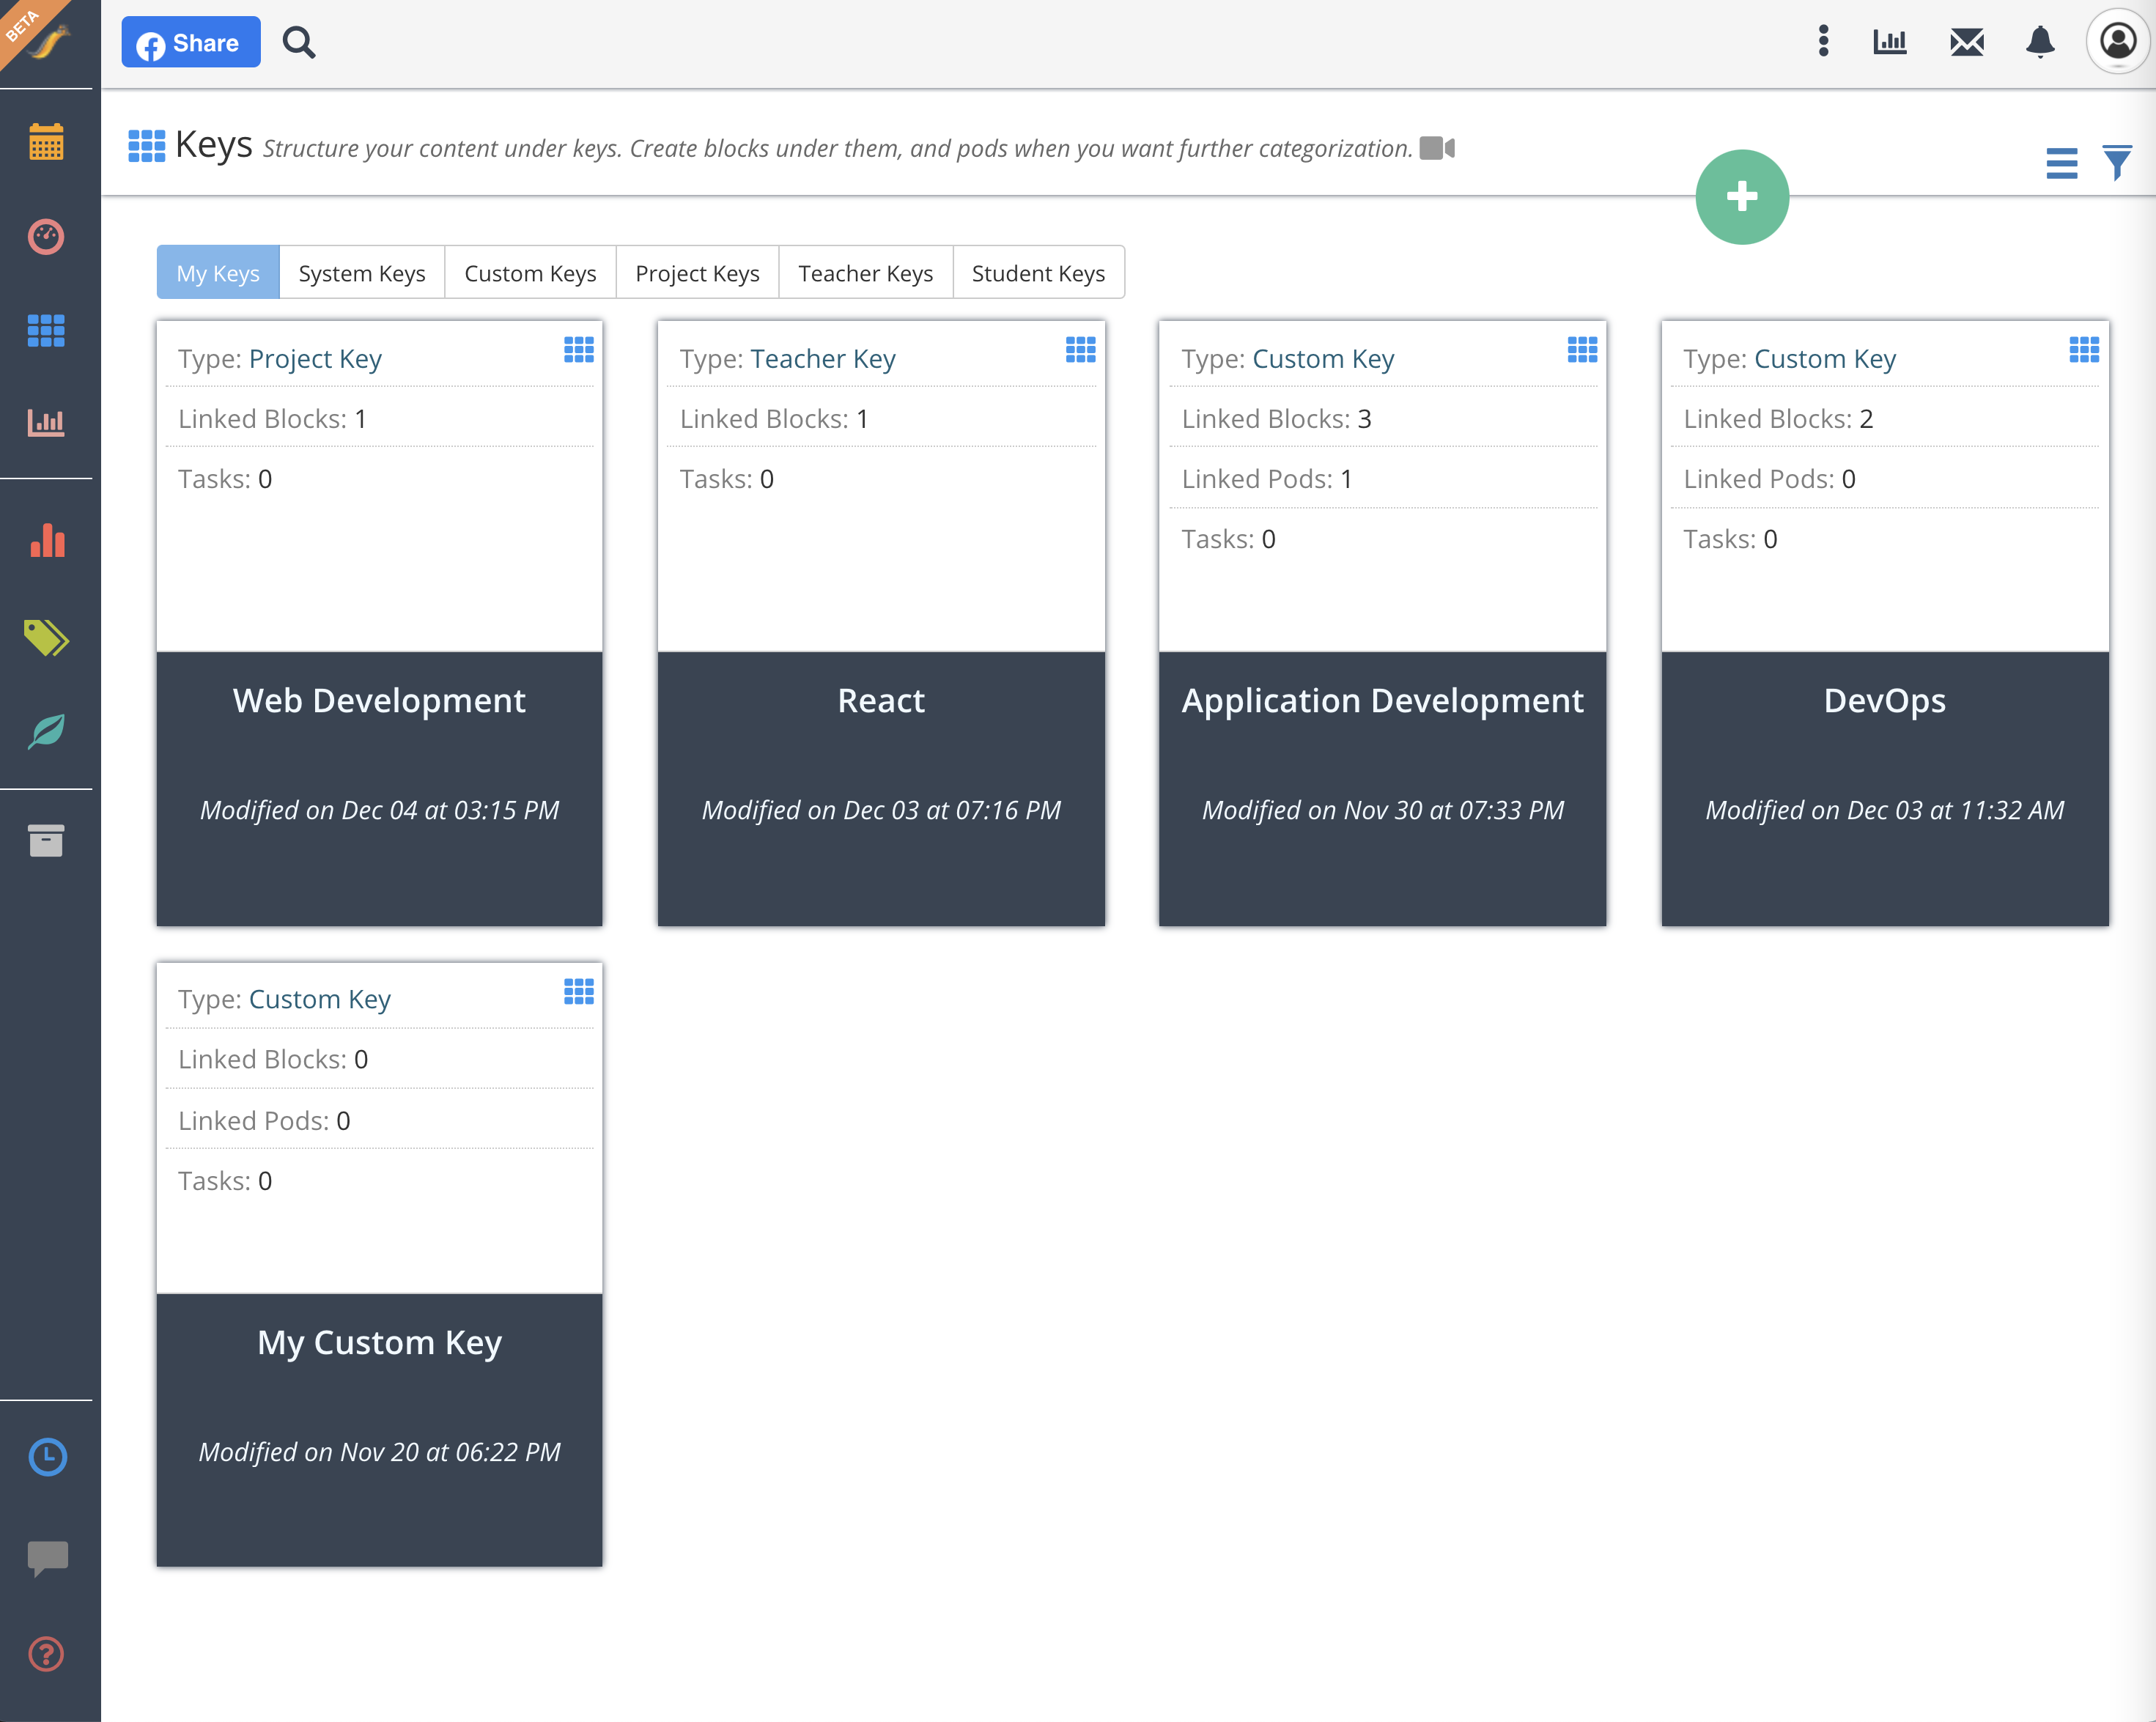Click the green plus add key button
Viewport: 2156px width, 1722px height.
1741,197
